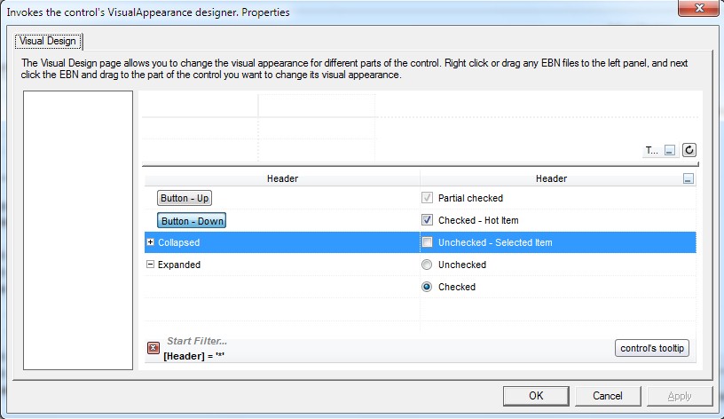This screenshot has width=724, height=419.
Task: Select the Checked radio button
Action: click(428, 287)
